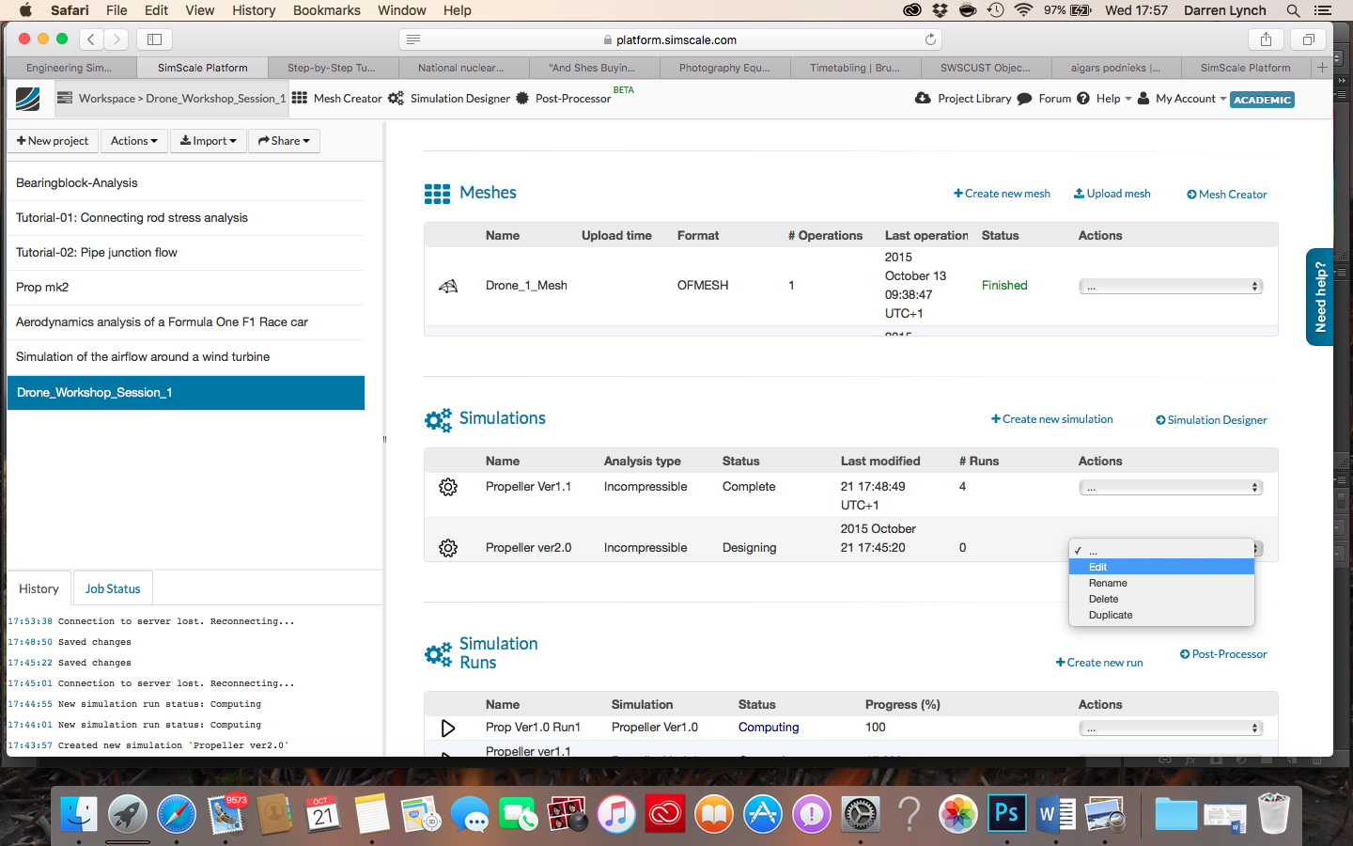Select the Bearingblock-Analysis project
The height and width of the screenshot is (846, 1353).
pos(185,183)
